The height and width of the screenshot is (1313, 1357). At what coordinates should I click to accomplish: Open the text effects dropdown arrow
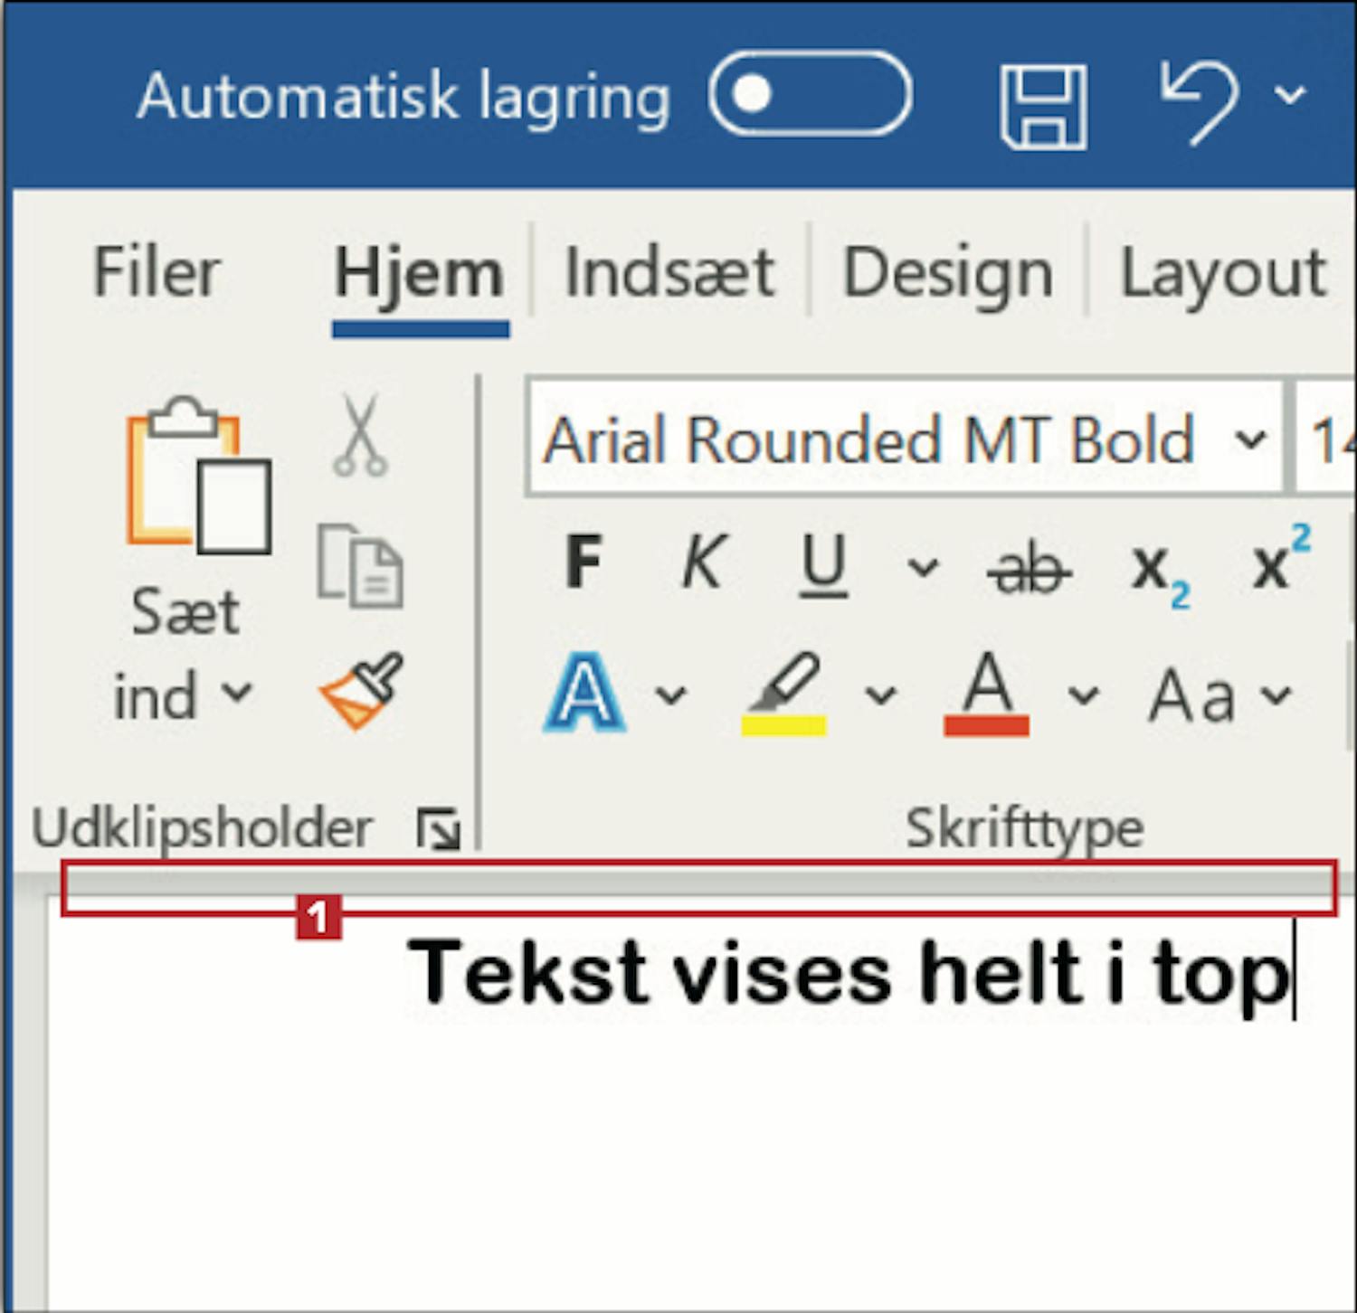click(x=670, y=694)
